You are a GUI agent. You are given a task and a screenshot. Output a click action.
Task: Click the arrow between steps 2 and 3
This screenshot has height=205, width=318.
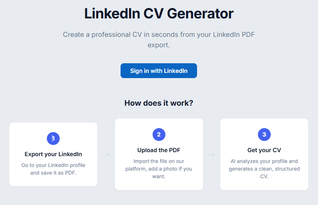[212, 155]
